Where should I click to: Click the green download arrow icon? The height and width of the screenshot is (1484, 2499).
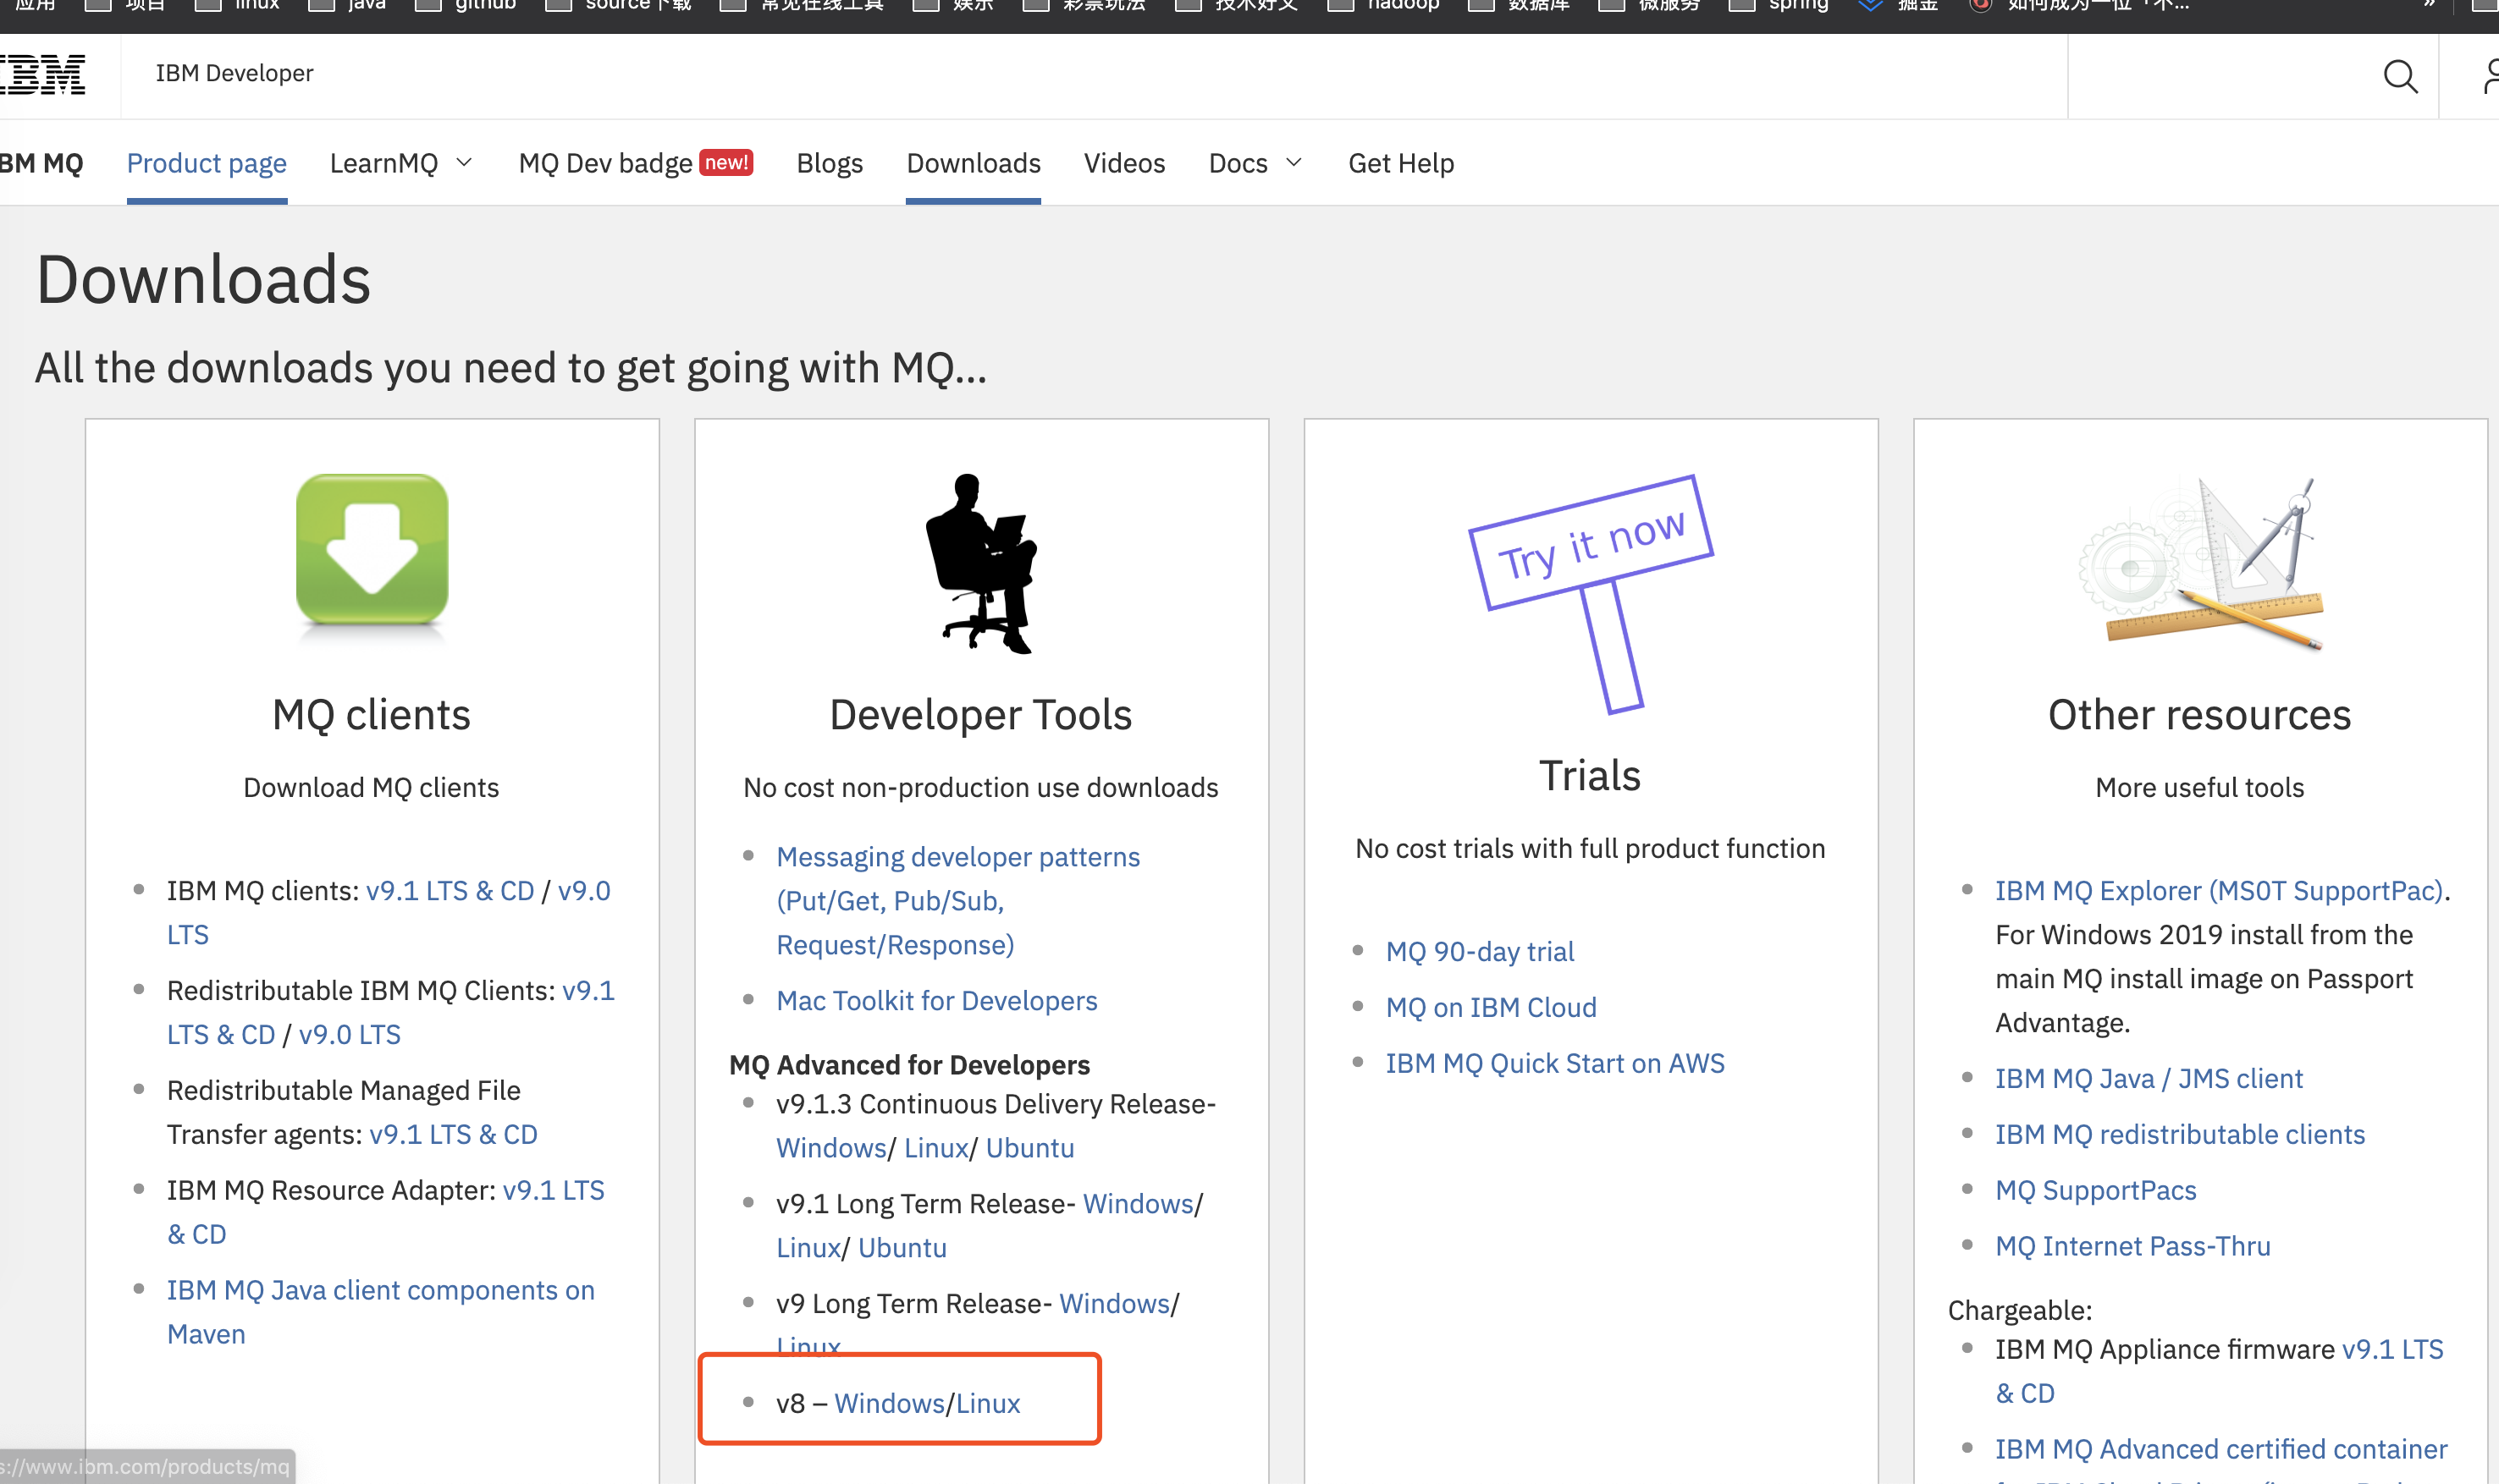(372, 550)
